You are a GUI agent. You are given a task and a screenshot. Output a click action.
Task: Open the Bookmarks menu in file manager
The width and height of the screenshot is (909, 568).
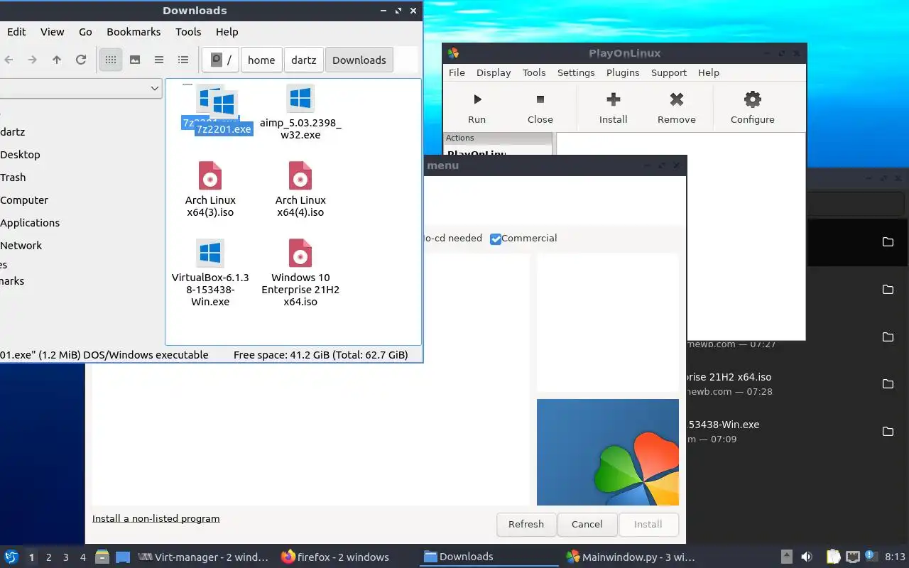coord(134,32)
